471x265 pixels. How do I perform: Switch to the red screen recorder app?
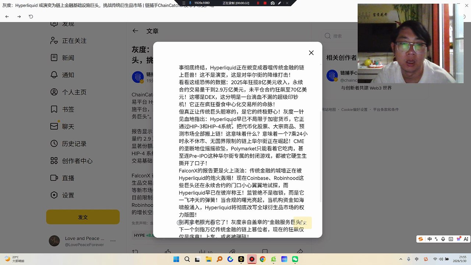[x=252, y=259]
